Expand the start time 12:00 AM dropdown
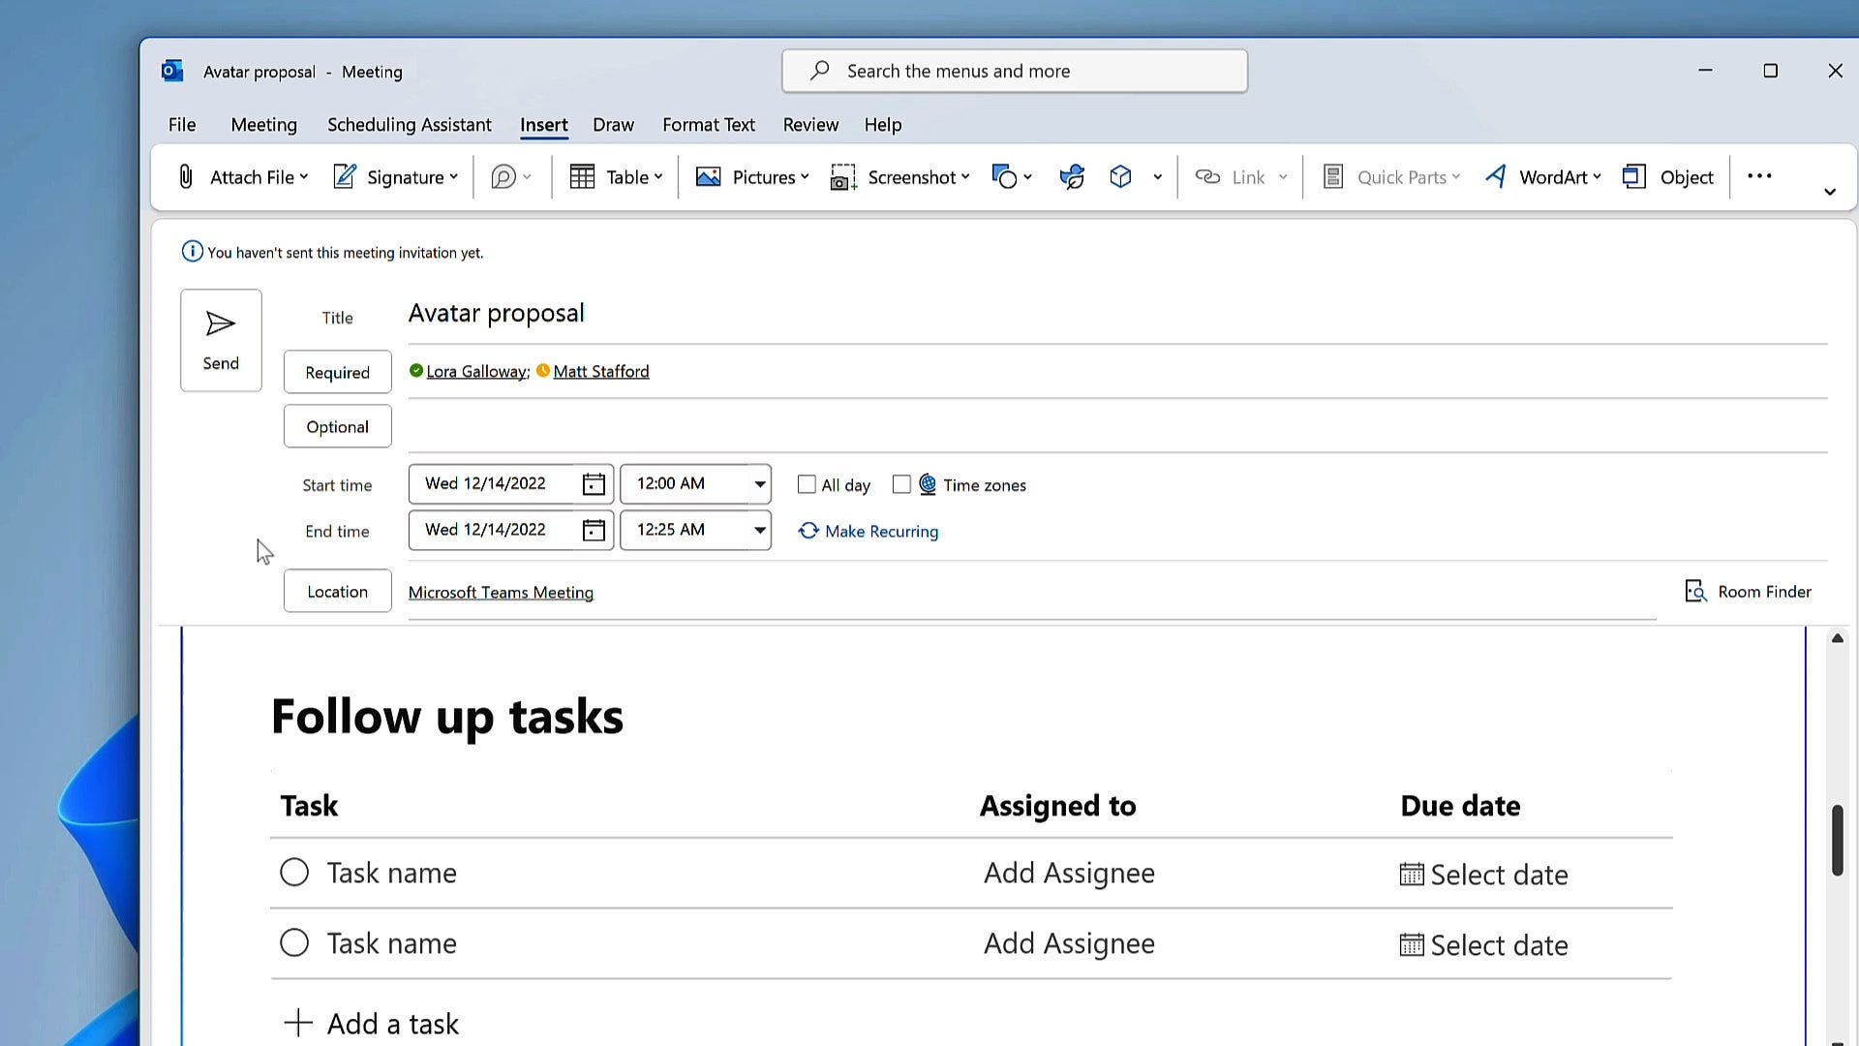Screen dimensions: 1859x1046 [x=759, y=483]
